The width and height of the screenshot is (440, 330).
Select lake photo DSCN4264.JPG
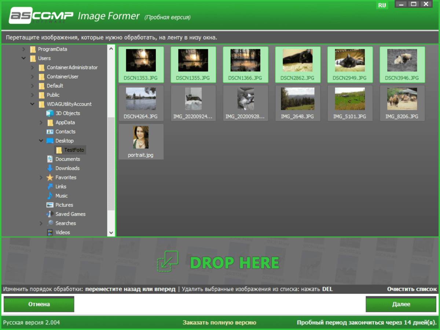(x=141, y=103)
